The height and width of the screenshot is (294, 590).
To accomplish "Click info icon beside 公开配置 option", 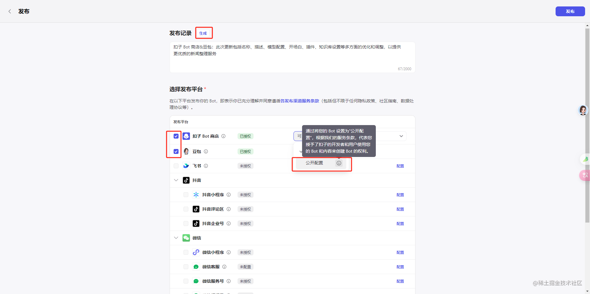I will pyautogui.click(x=339, y=163).
